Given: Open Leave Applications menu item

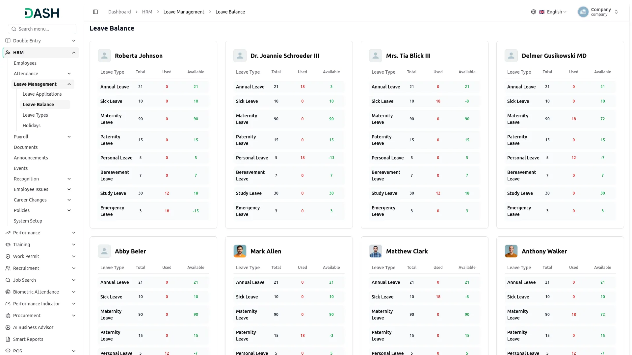Looking at the screenshot, I should click(x=42, y=94).
